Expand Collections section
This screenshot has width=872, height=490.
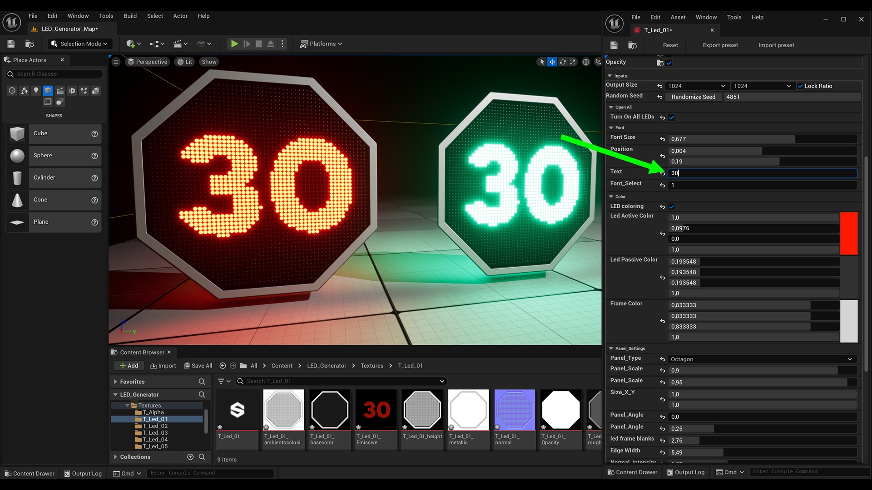pos(115,457)
